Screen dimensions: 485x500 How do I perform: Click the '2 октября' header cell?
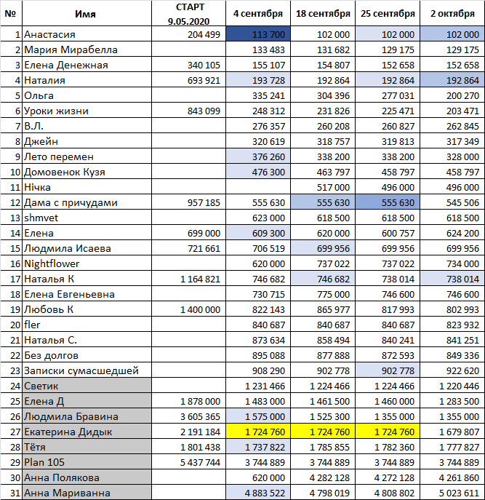(x=452, y=13)
